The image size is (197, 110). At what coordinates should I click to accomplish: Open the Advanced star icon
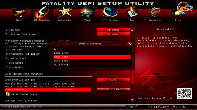tap(64, 13)
